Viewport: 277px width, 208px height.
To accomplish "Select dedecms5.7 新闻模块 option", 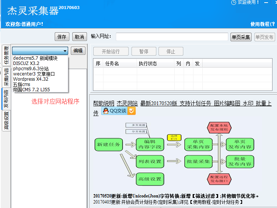I will [40, 58].
